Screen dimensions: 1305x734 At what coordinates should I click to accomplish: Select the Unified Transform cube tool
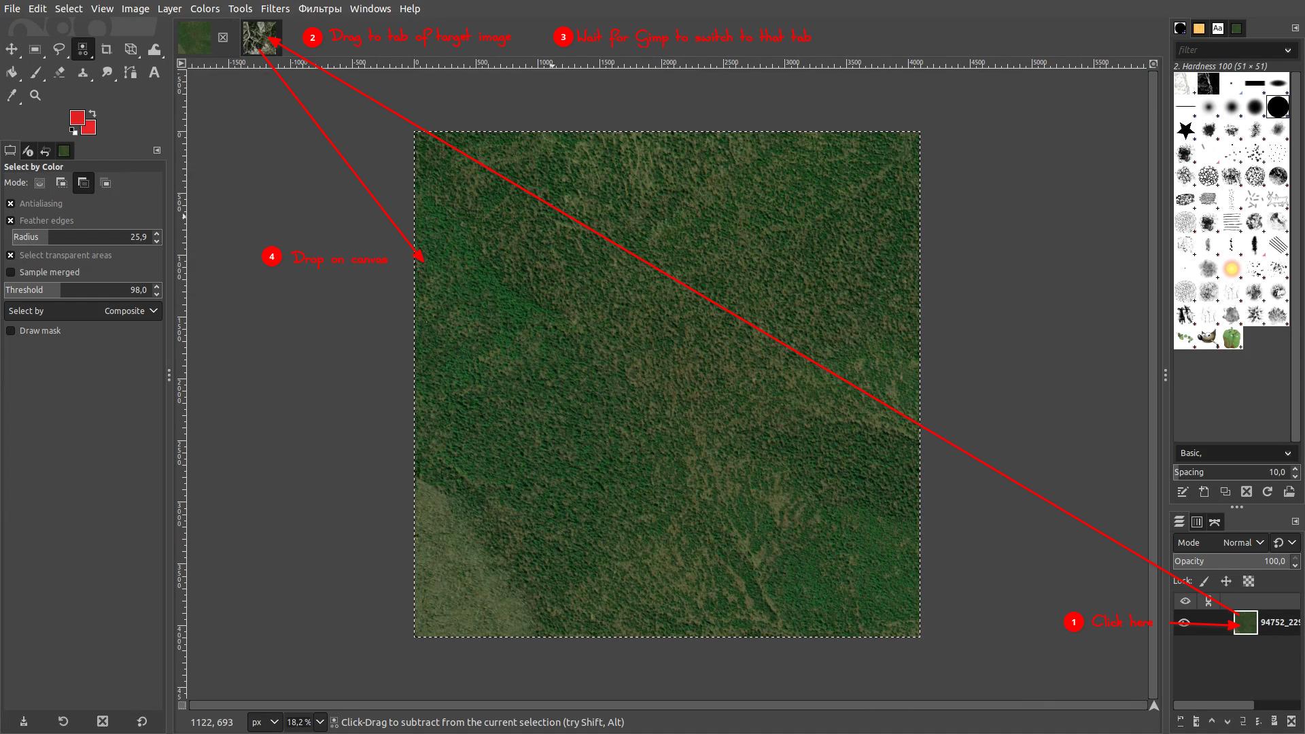point(130,50)
